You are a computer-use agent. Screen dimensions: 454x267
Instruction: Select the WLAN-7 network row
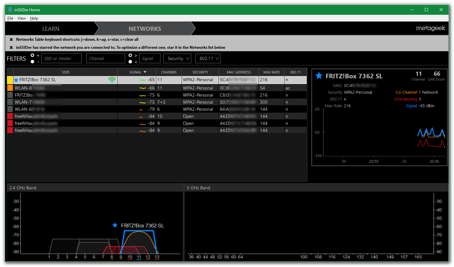(x=157, y=102)
